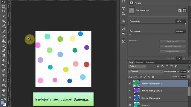Image resolution: width=191 pixels, height=107 pixels.
Task: Select the History Brush tool
Action: tap(4, 46)
